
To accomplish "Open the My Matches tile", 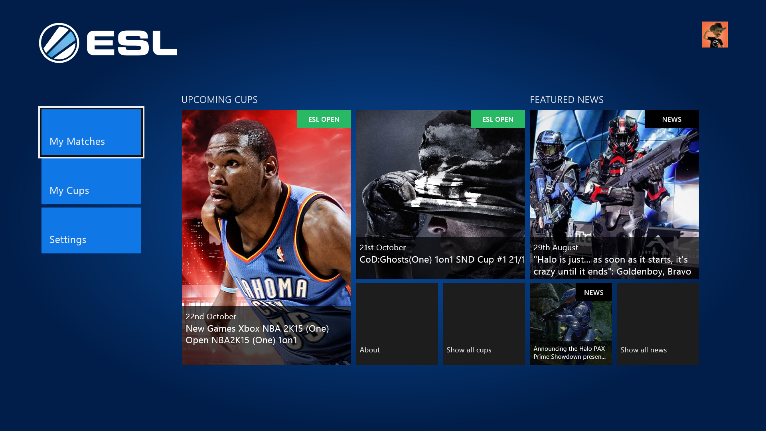I will [x=91, y=132].
